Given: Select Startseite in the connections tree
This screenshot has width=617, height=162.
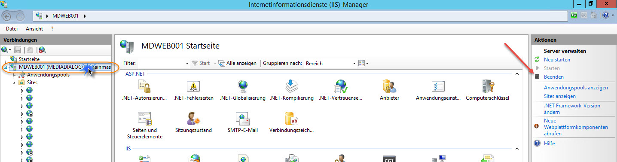Looking at the screenshot, I should (x=29, y=59).
